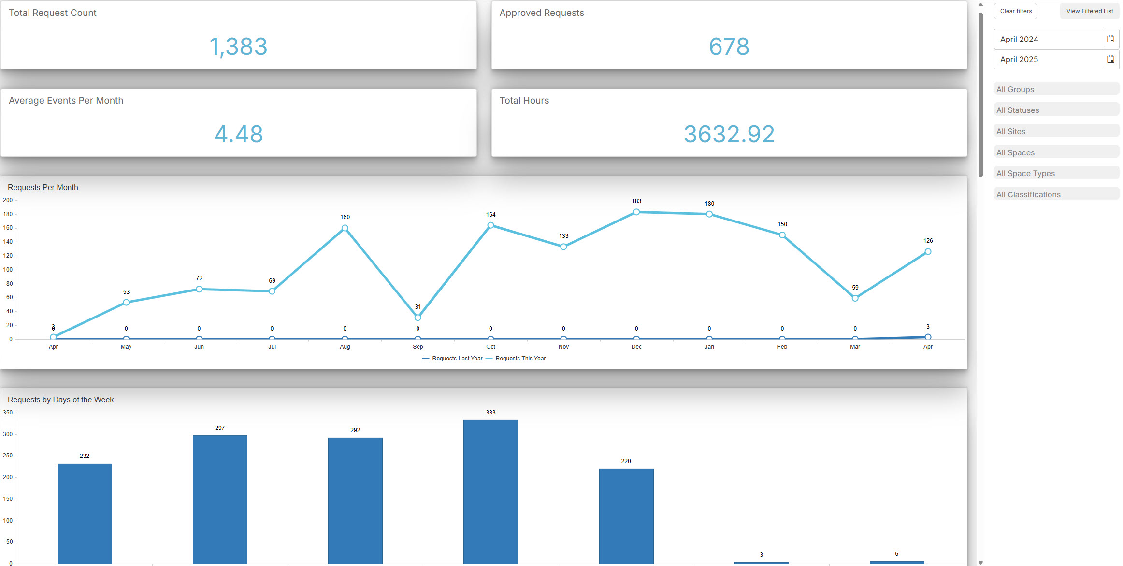1123x566 pixels.
Task: Click the March data point labeled 59
Action: coord(855,298)
